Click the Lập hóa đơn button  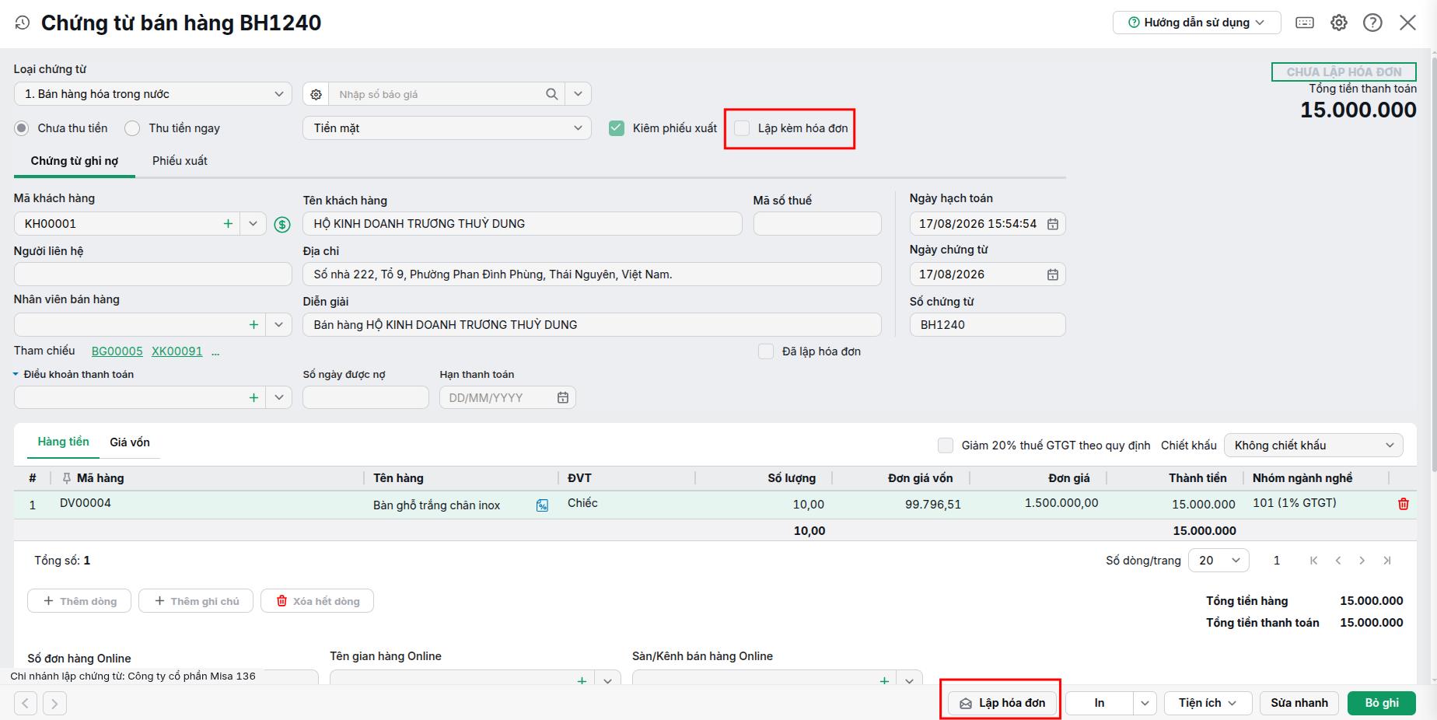pos(1002,704)
